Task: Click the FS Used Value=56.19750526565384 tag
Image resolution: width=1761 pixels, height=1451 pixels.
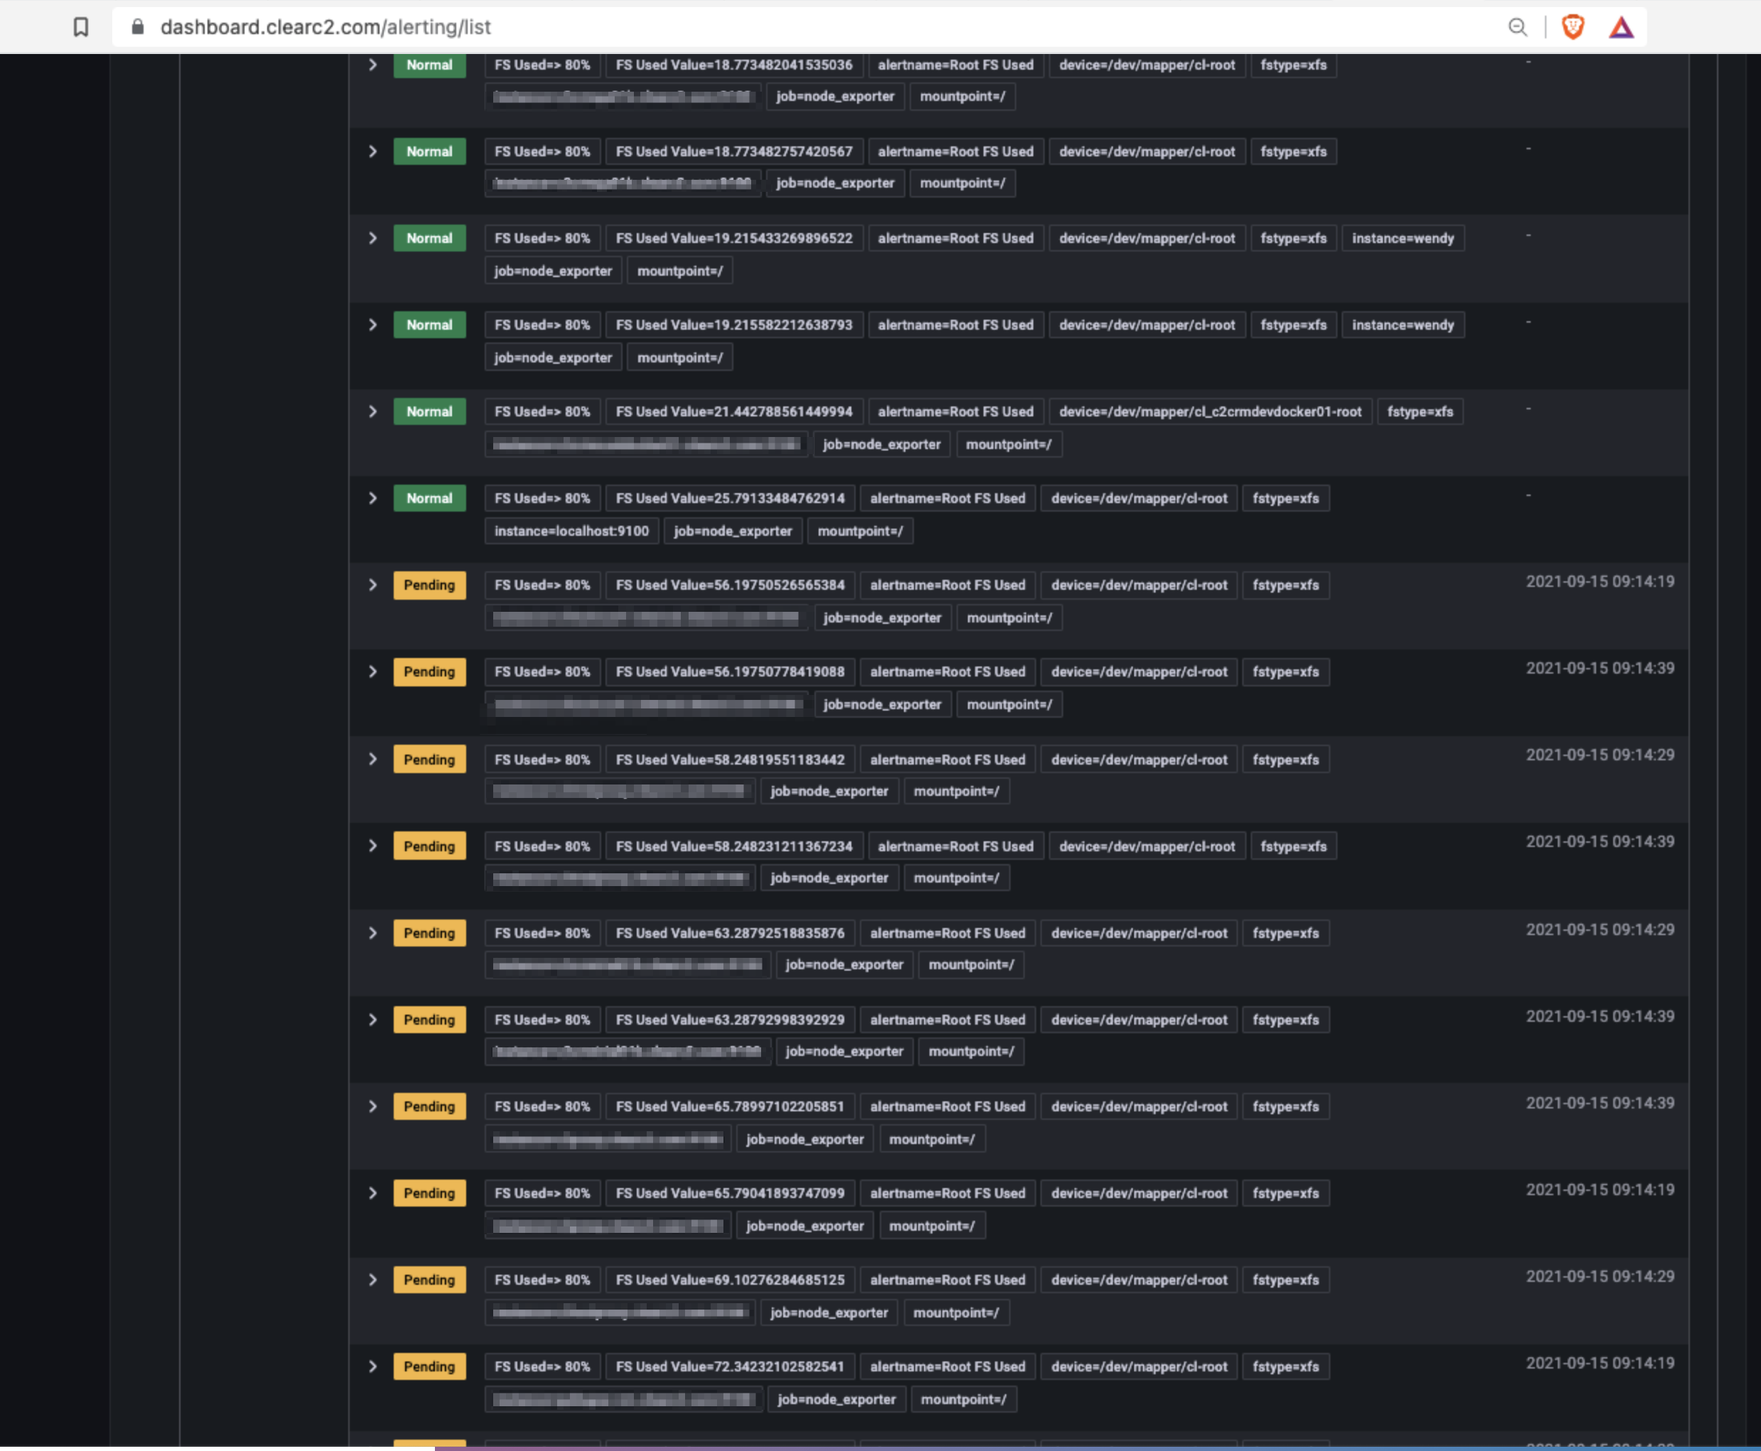Action: (730, 585)
